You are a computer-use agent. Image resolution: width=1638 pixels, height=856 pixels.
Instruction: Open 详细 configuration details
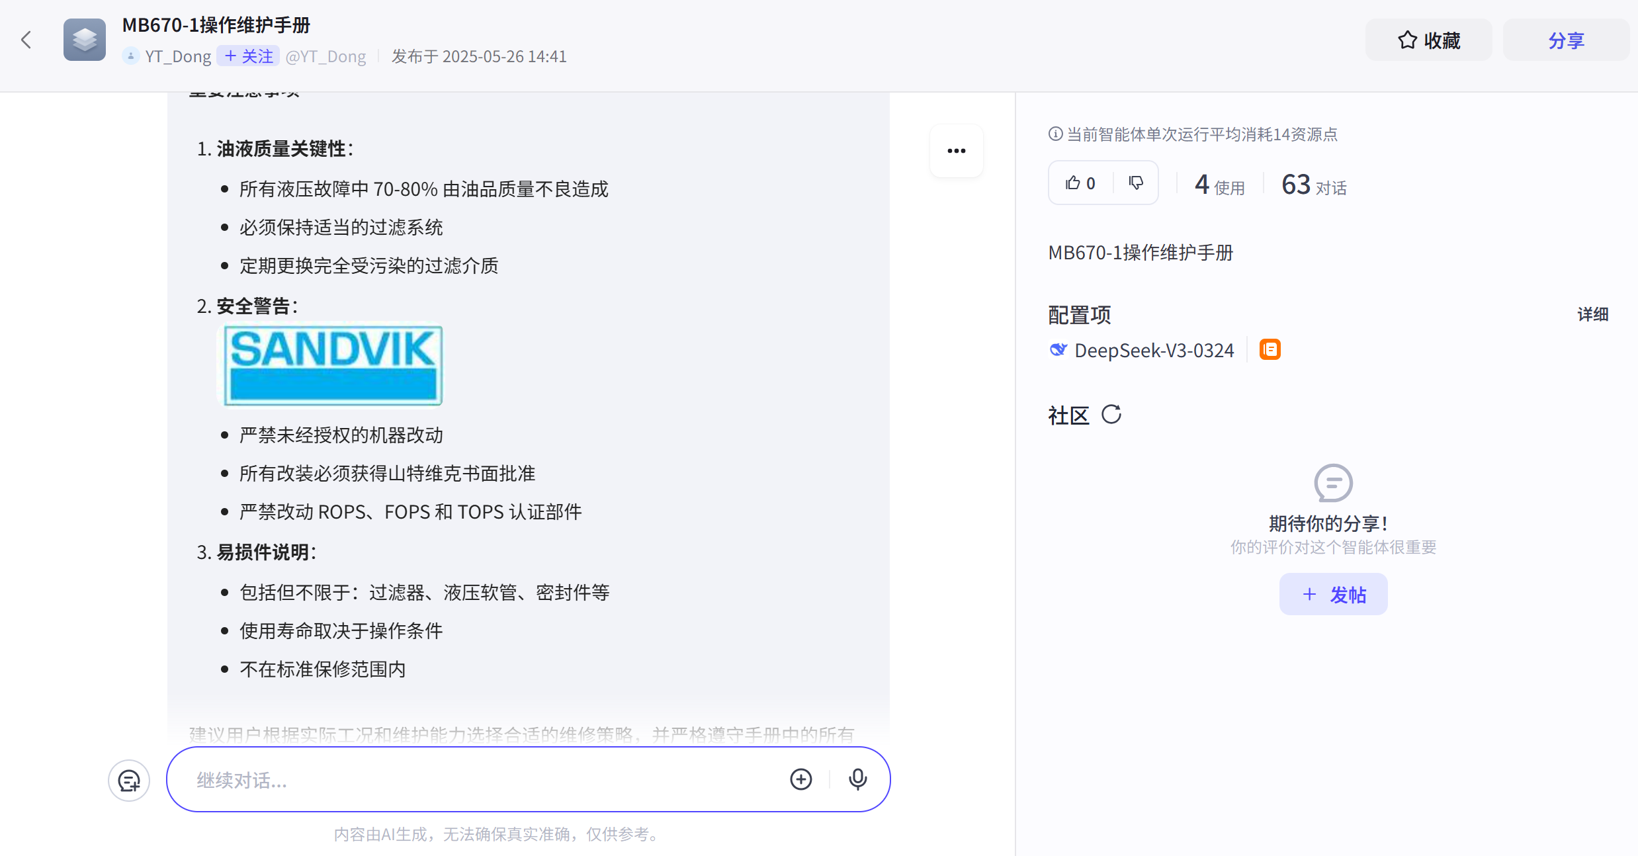(1592, 314)
